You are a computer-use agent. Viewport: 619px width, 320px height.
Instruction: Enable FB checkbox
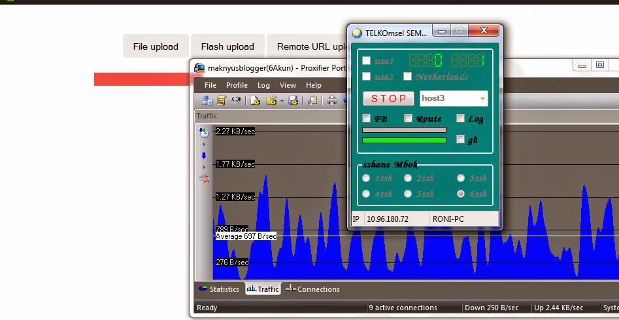tap(366, 118)
